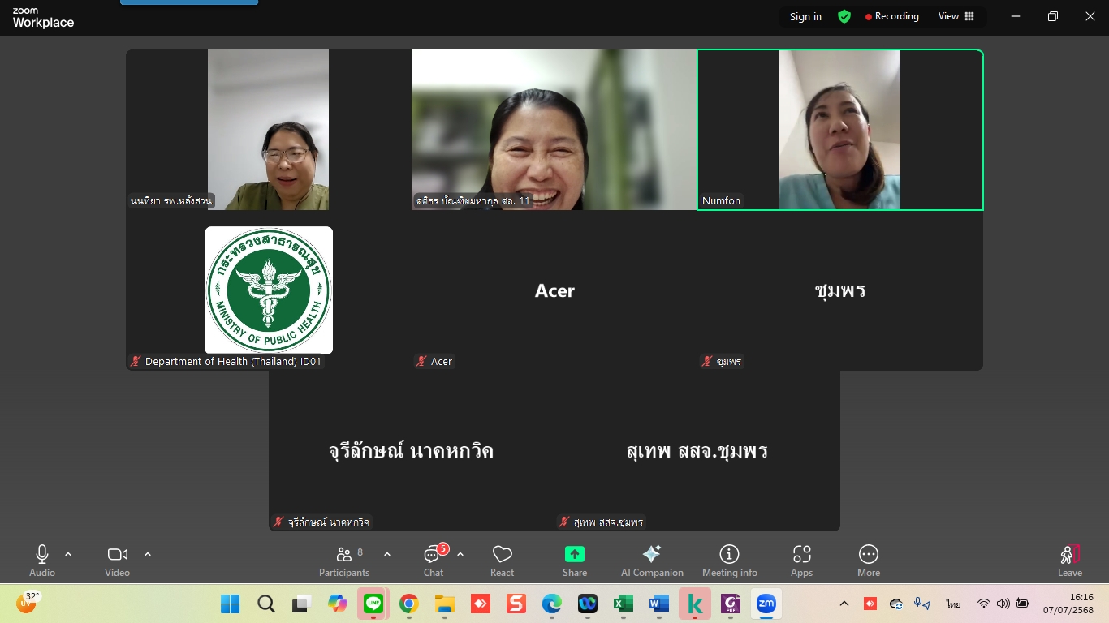1109x623 pixels.
Task: Click the Leave meeting button
Action: [1069, 560]
